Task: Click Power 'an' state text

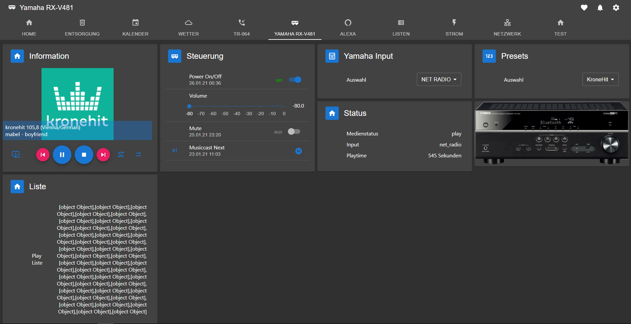Action: 279,80
